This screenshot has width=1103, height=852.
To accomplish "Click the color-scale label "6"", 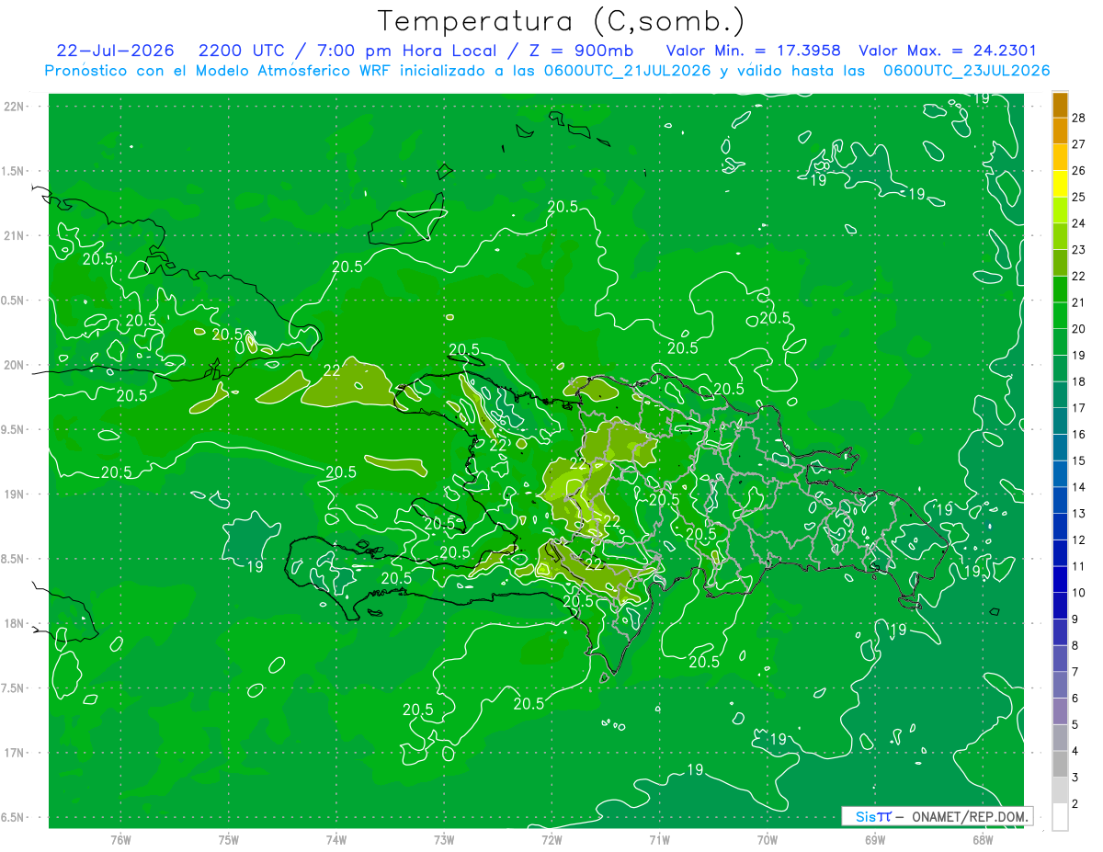I will point(1076,699).
